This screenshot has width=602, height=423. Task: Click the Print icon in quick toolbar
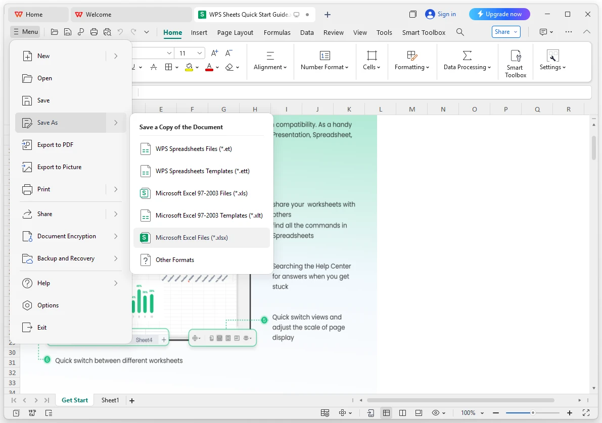tap(94, 32)
